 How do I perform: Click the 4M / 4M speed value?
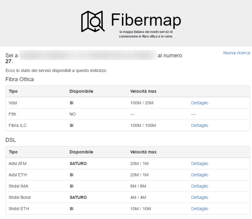(138, 197)
